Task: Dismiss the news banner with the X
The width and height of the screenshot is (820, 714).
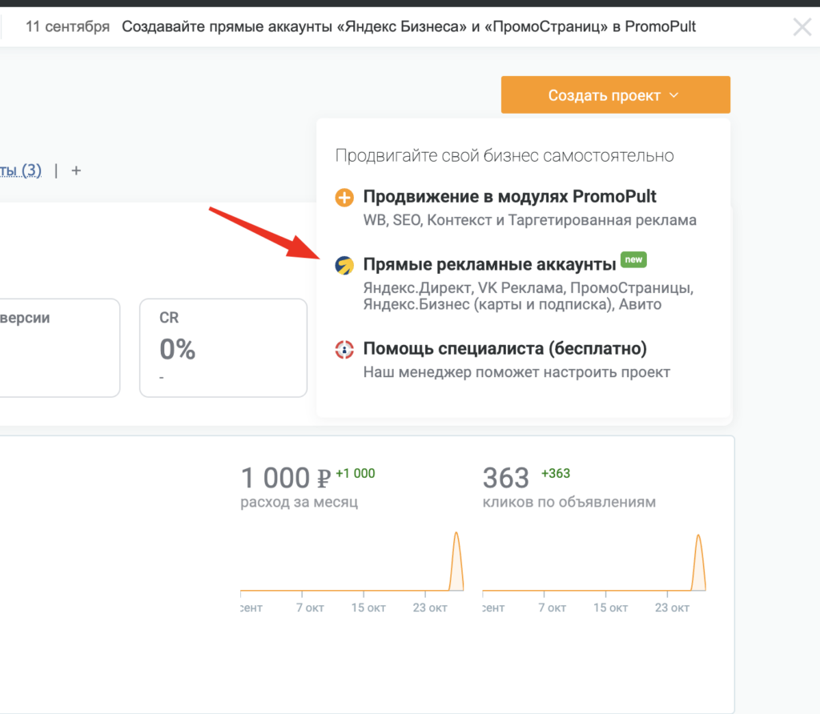Action: point(802,27)
